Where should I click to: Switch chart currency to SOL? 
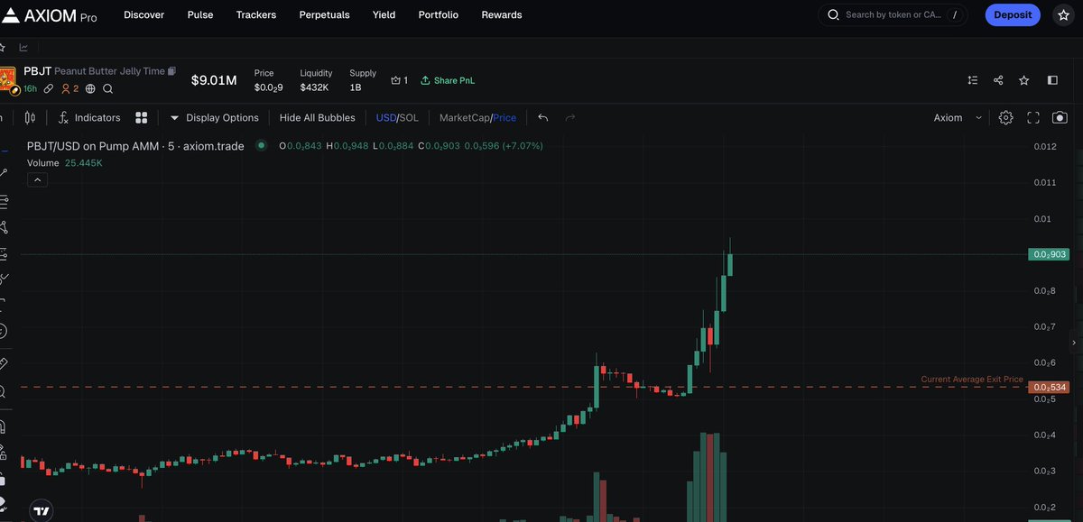409,117
